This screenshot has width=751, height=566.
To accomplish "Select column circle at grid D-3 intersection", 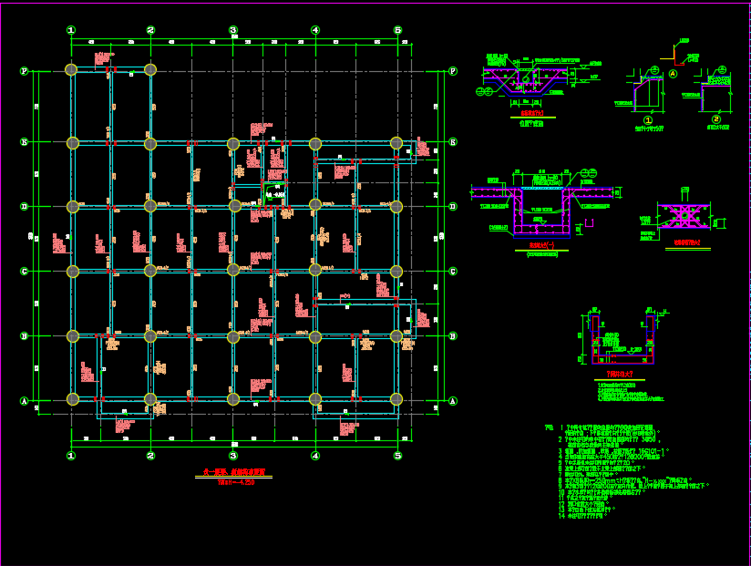I will pyautogui.click(x=234, y=206).
